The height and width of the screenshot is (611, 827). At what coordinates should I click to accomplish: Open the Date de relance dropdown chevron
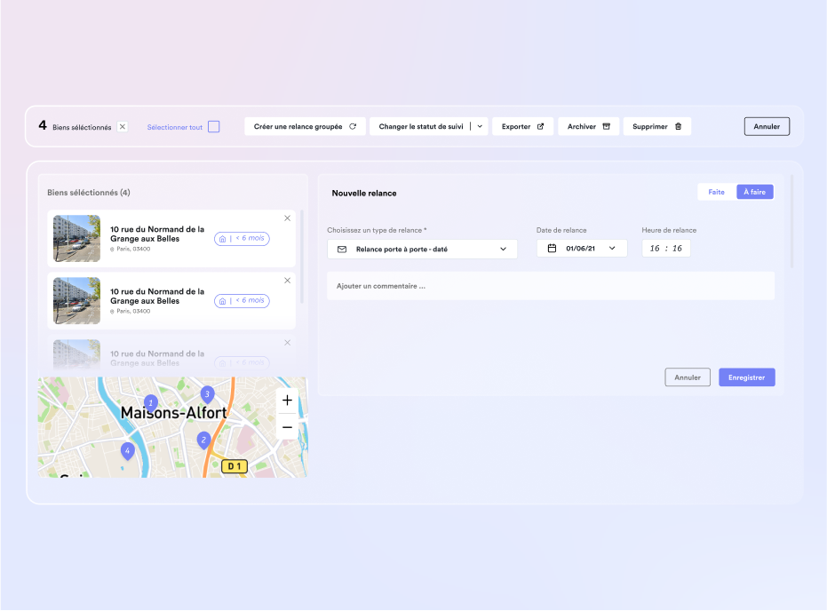click(x=612, y=249)
